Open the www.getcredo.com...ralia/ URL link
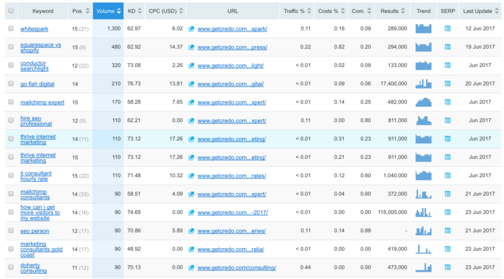 (231, 249)
